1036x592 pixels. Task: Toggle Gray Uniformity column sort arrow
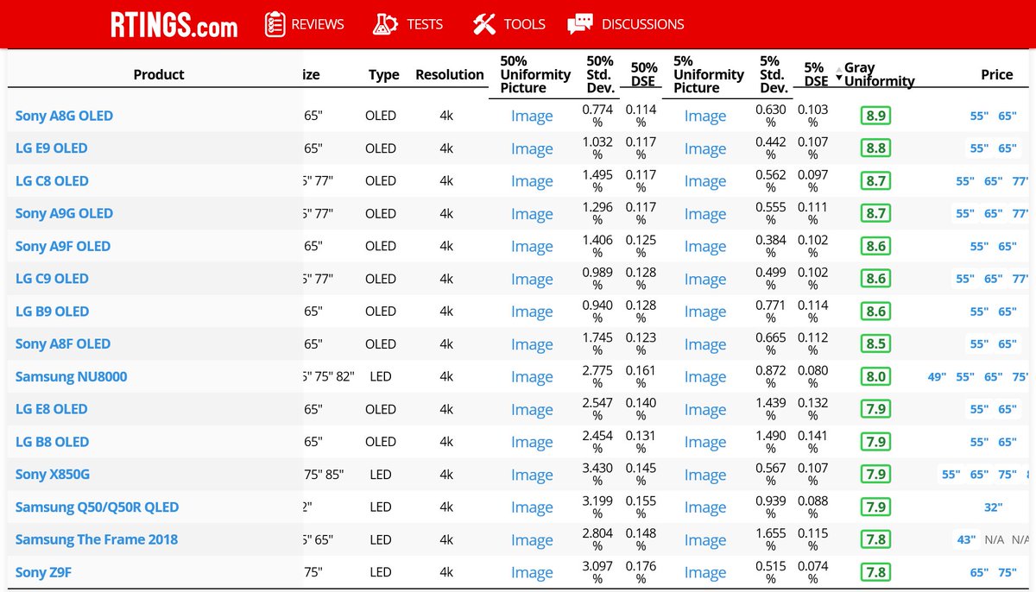[839, 75]
